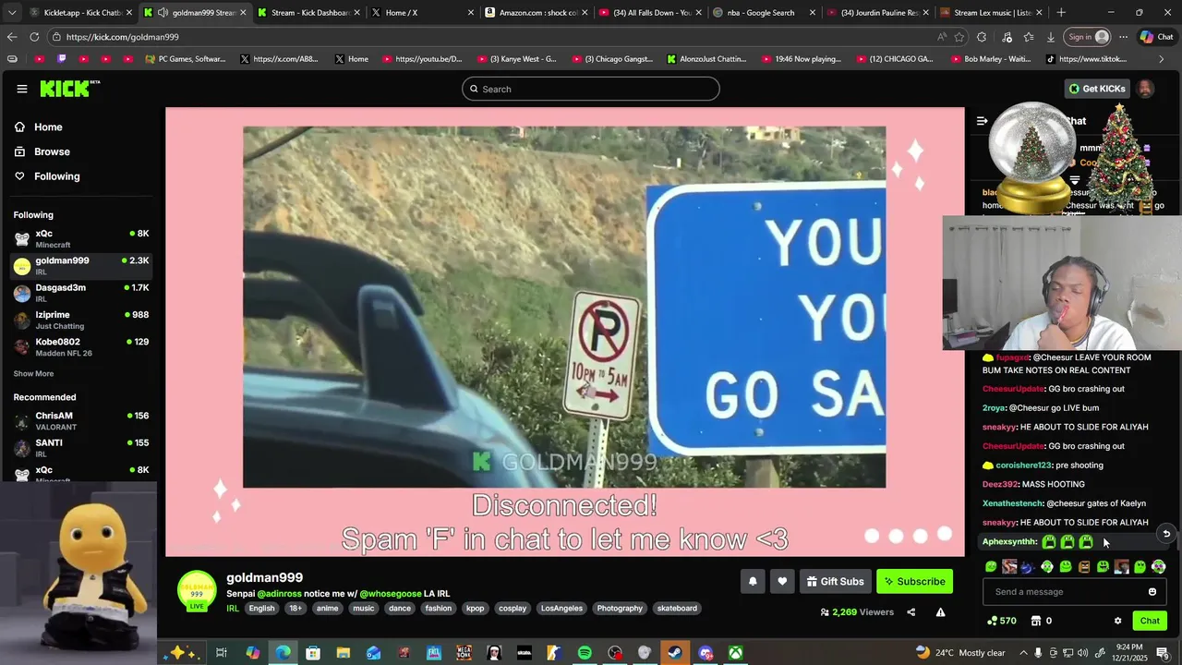Open browser settings ellipsis menu
This screenshot has height=665, width=1182.
click(1123, 37)
